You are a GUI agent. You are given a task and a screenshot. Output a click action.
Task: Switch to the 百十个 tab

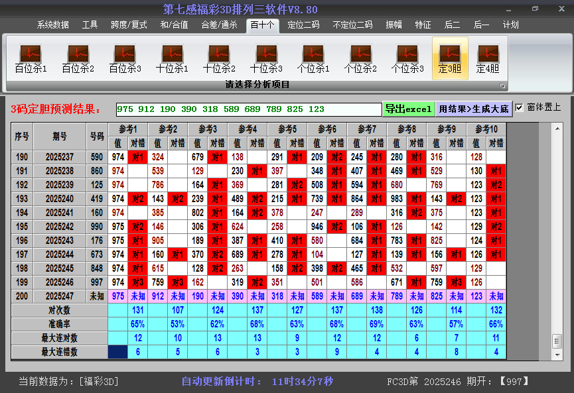(263, 25)
